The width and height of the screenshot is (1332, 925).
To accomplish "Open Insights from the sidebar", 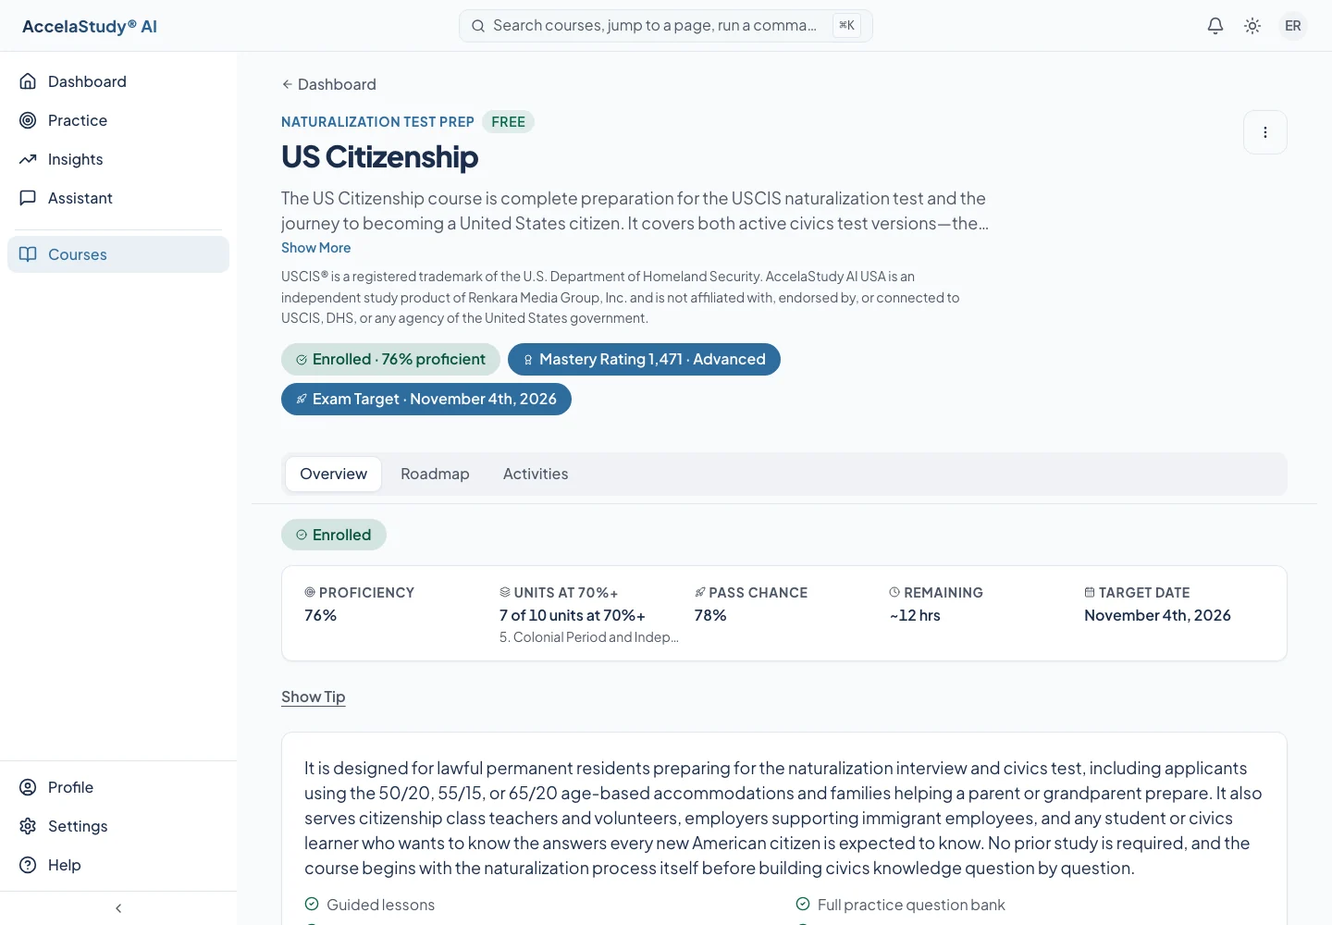I will click(x=118, y=159).
